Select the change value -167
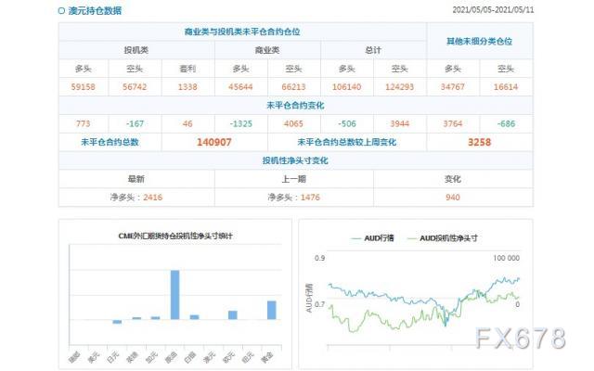This screenshot has width=594, height=371. [x=135, y=123]
